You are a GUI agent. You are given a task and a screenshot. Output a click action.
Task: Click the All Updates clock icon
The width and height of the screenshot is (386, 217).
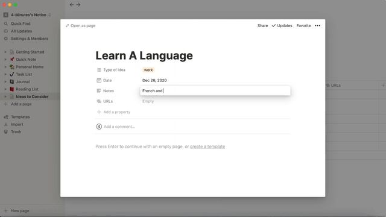6,31
